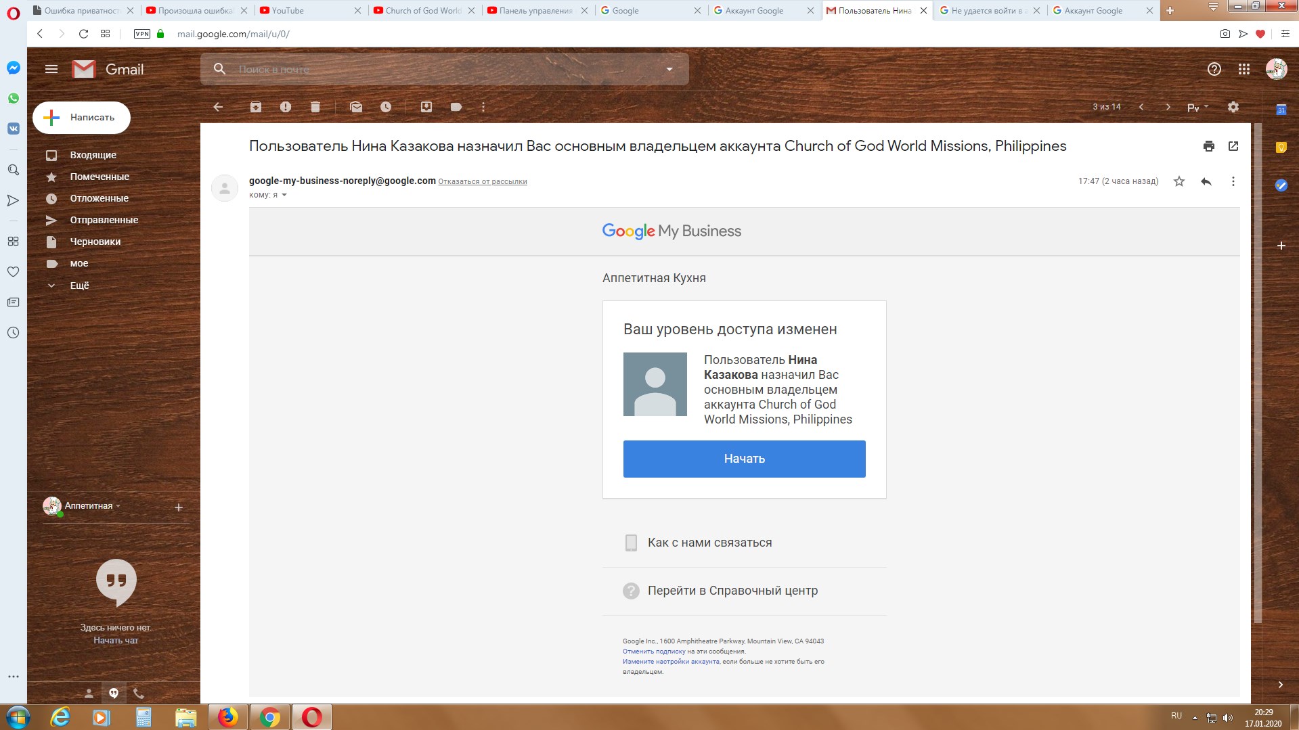Click the 'Отказаться от рассылки' link
Screen dimensions: 1299x730
(483, 181)
